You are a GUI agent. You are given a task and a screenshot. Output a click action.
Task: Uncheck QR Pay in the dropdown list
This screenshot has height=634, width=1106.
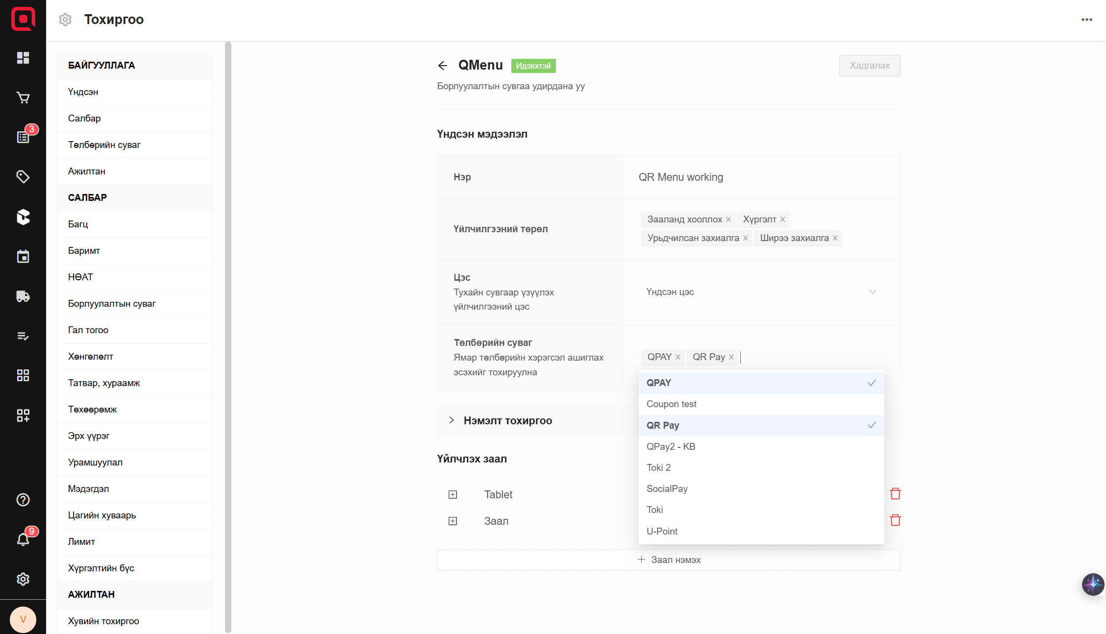click(761, 425)
